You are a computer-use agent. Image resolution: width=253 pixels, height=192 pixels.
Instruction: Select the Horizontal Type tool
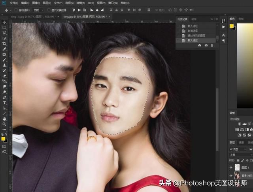coord(4,103)
